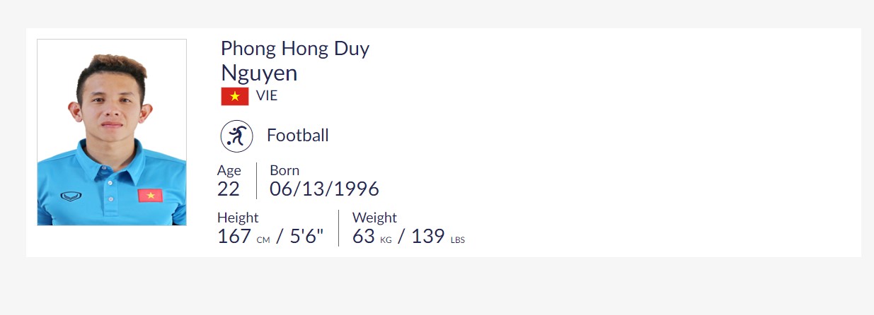874x315 pixels.
Task: Click the Born label
Action: 284,170
